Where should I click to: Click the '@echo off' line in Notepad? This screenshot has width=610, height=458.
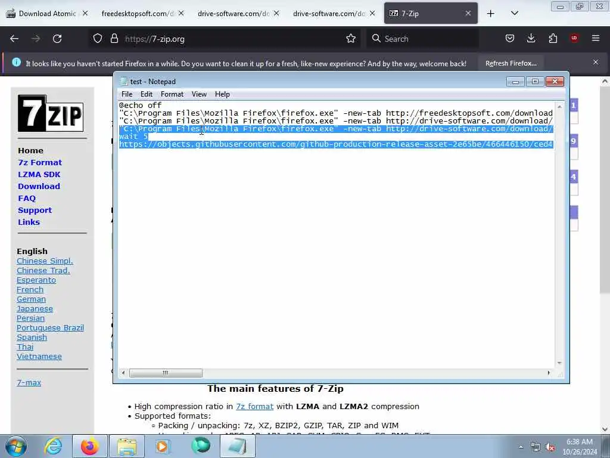[x=141, y=105]
